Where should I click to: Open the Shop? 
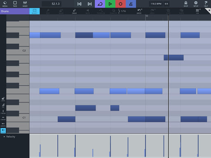(186, 4)
